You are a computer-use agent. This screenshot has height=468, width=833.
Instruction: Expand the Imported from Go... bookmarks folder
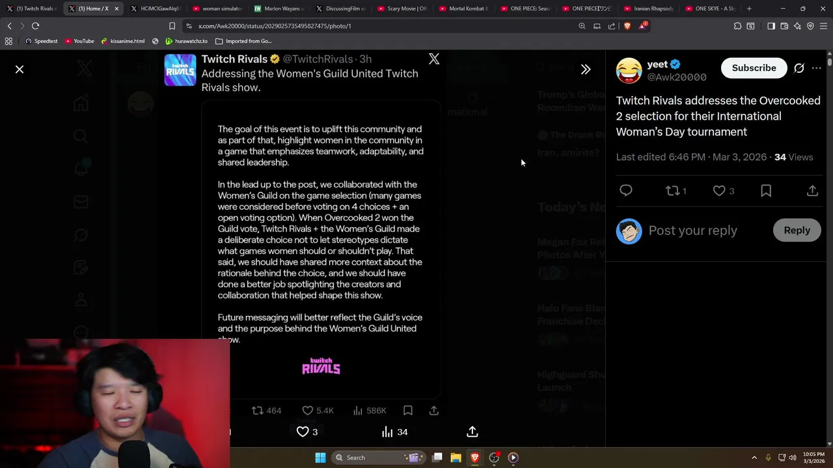tap(243, 41)
